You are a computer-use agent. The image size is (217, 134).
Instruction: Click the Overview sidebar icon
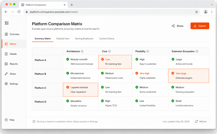pyautogui.click(x=6, y=34)
